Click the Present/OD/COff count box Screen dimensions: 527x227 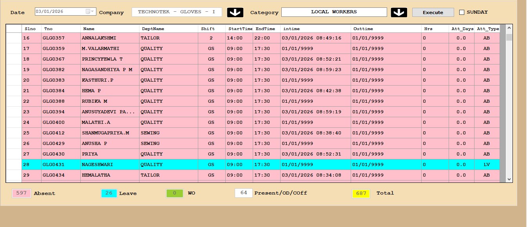[244, 193]
